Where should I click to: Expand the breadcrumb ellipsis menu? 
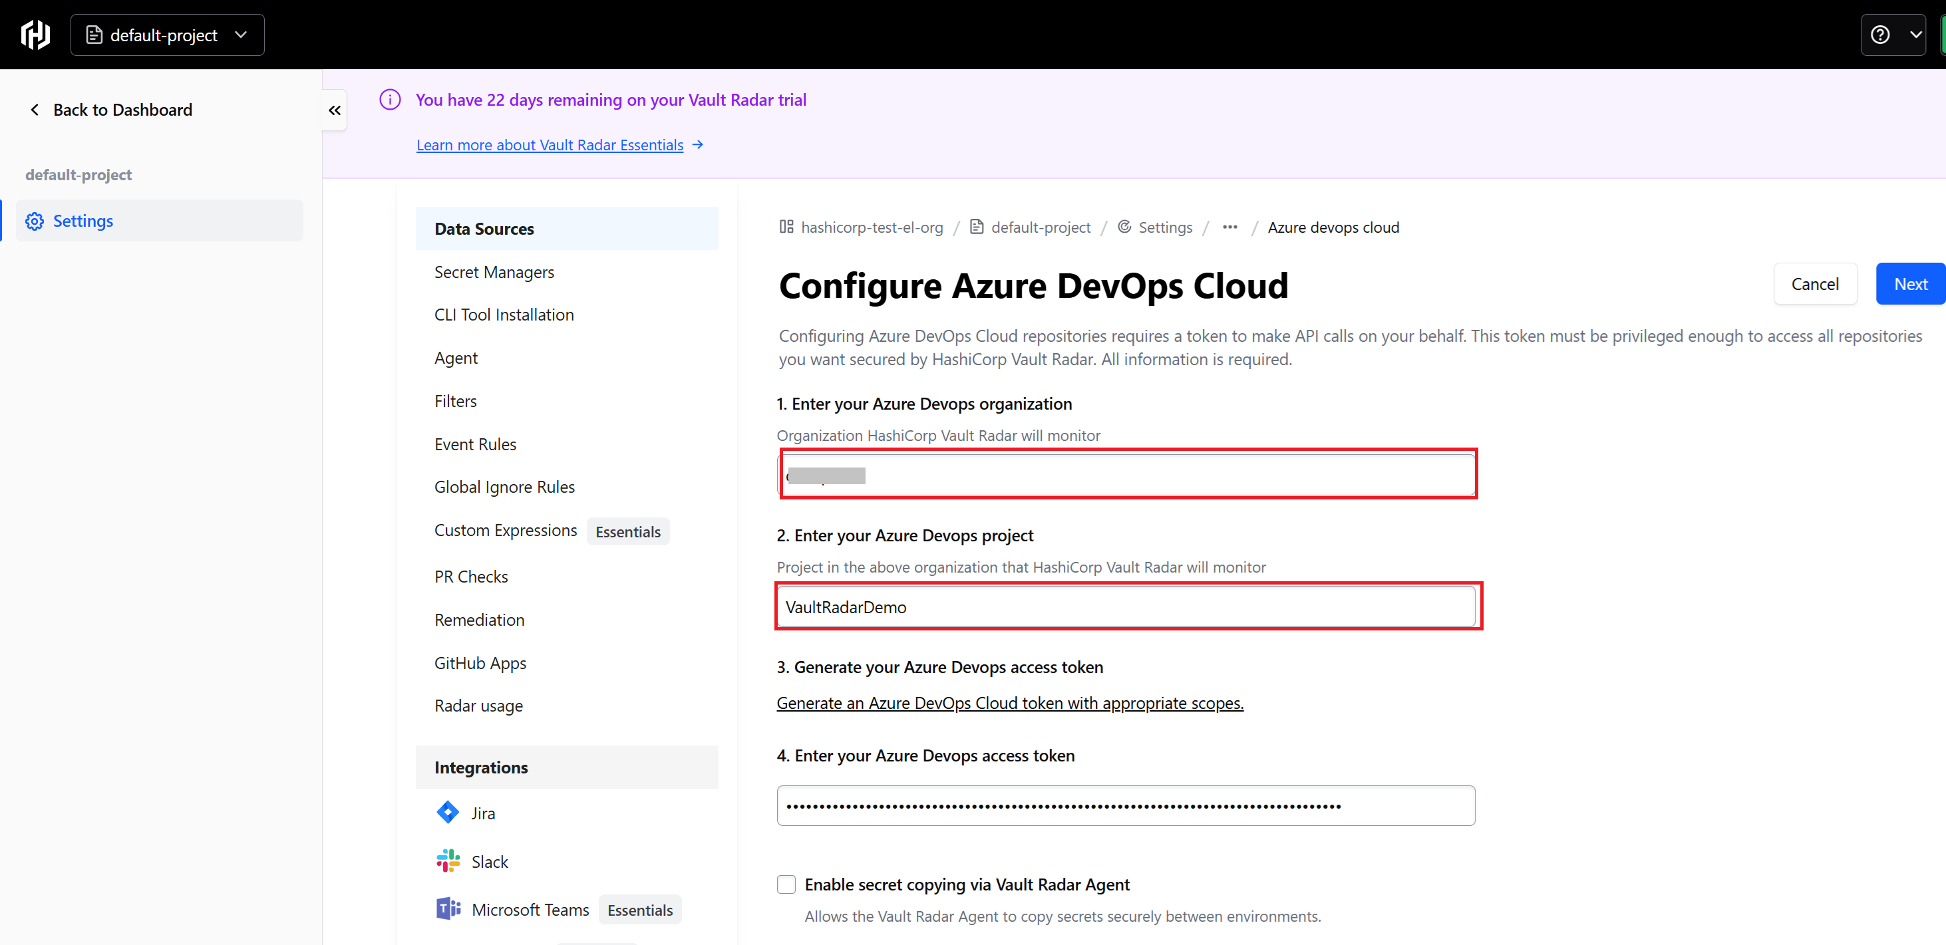pos(1230,227)
